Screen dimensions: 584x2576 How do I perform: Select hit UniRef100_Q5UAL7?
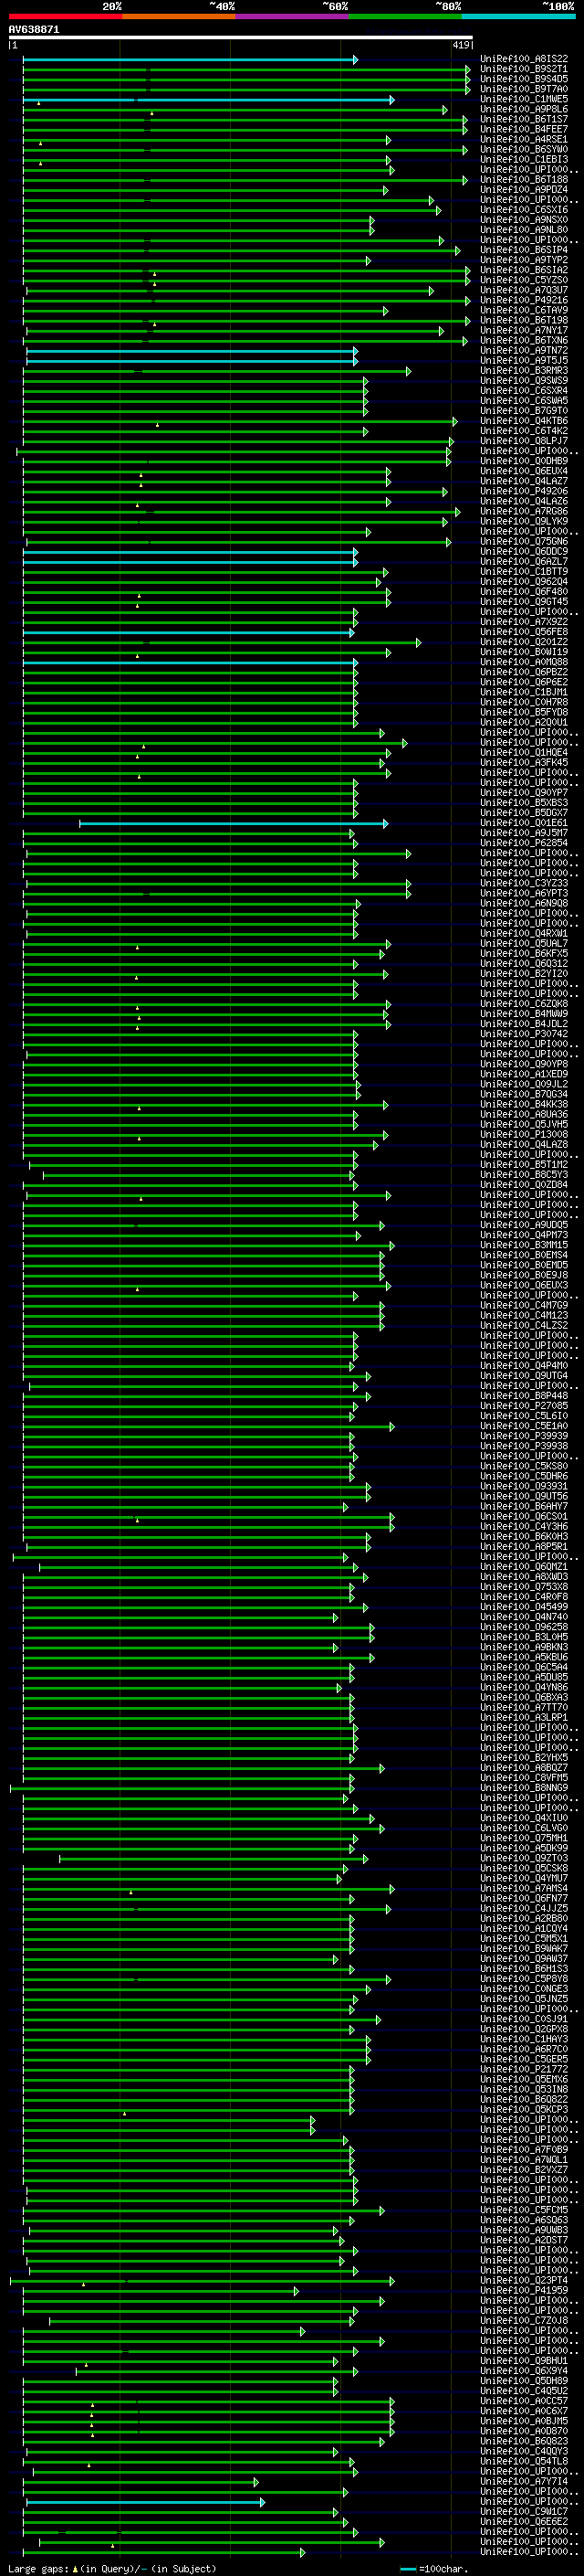(x=524, y=943)
